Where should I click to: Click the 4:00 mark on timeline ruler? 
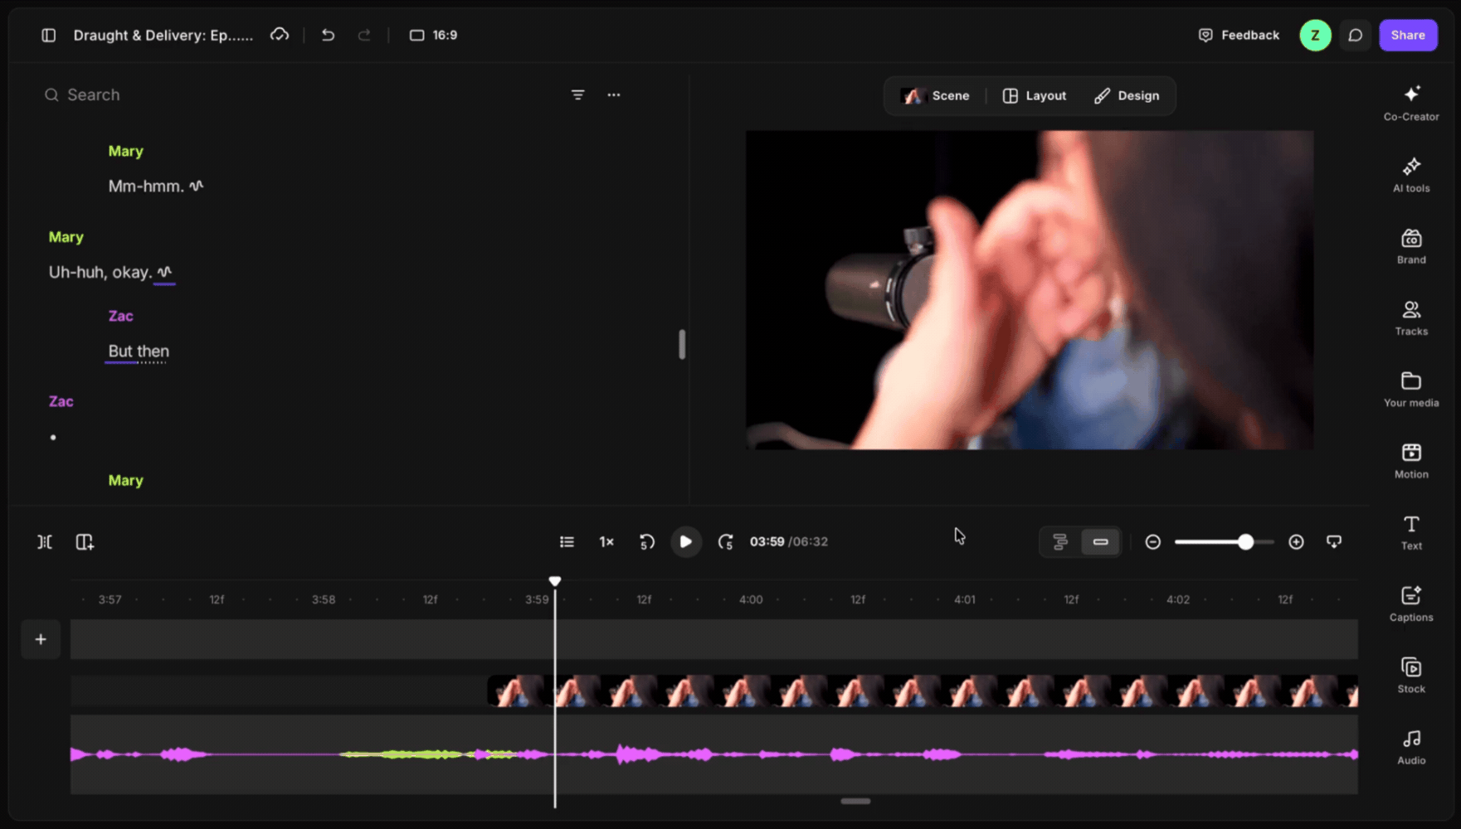tap(751, 599)
